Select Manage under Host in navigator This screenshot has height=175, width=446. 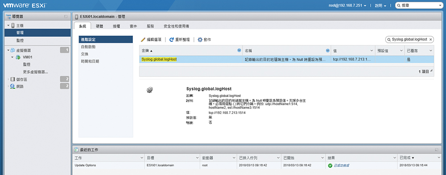[x=37, y=33]
